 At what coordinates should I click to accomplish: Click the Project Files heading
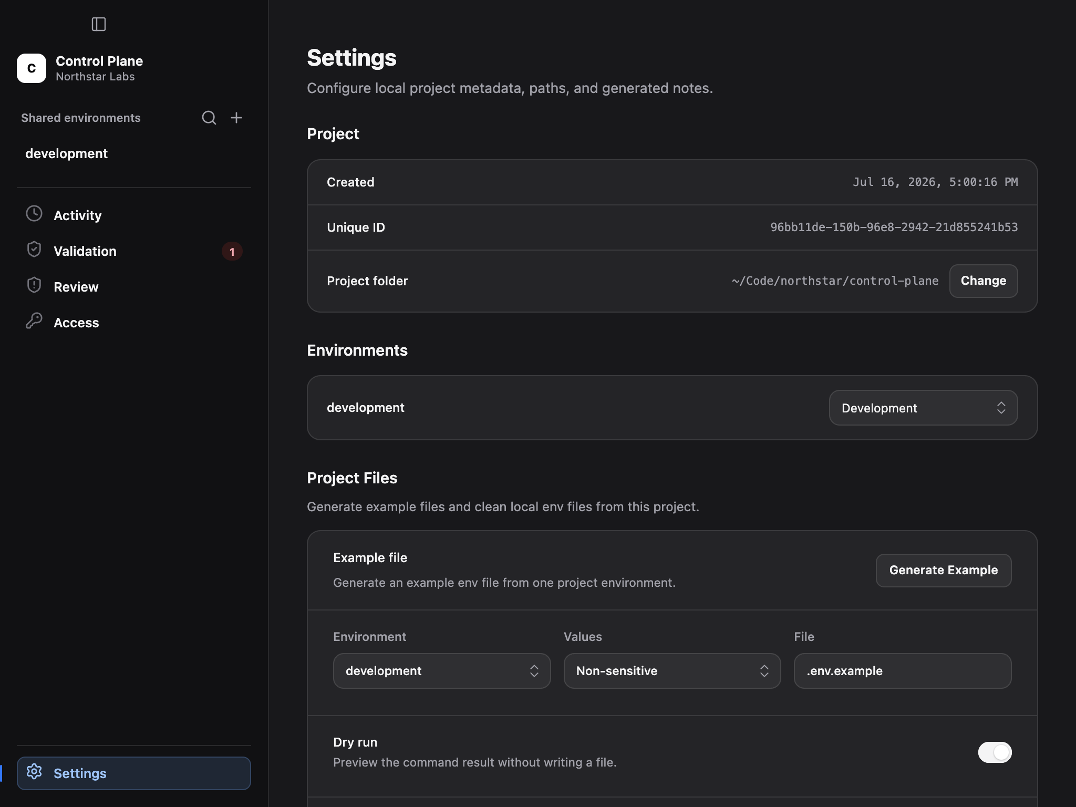tap(352, 478)
